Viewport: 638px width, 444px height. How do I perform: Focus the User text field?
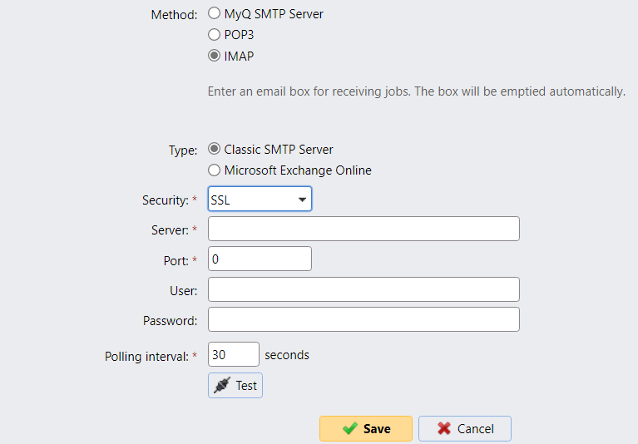[x=364, y=289]
